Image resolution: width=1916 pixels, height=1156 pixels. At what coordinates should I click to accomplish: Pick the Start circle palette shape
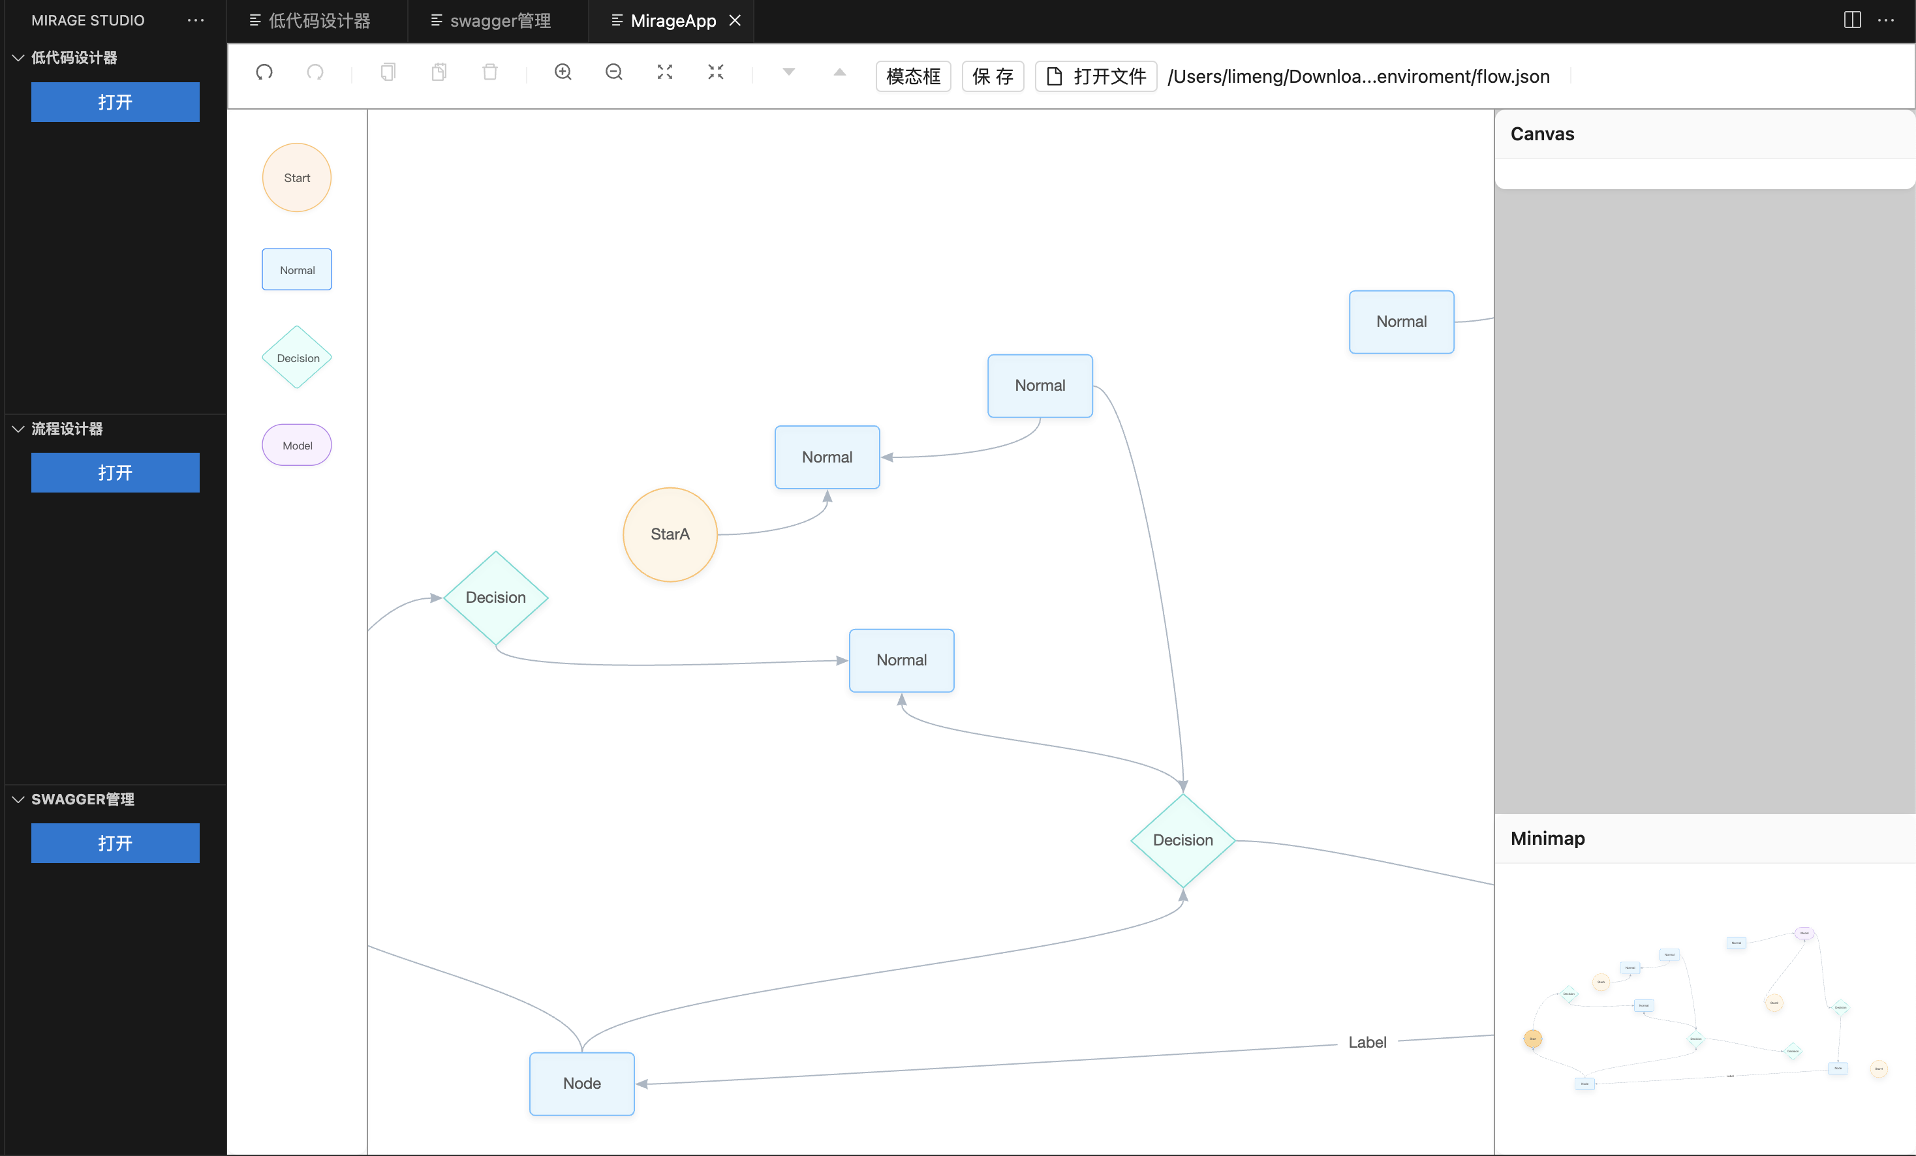coord(297,178)
